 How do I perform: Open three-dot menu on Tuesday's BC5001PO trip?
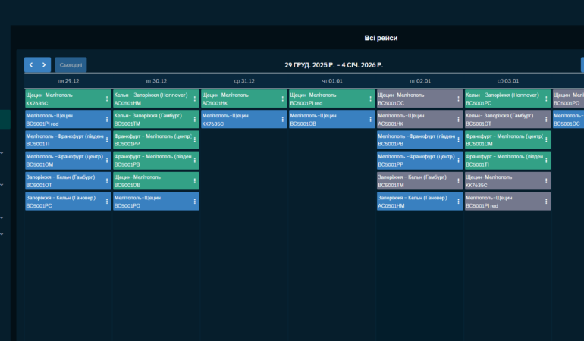click(x=194, y=201)
